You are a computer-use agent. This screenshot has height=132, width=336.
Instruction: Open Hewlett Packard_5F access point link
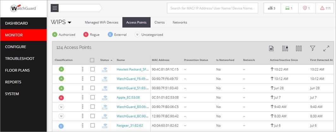click(133, 70)
